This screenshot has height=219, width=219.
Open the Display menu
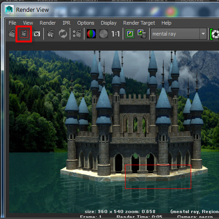pyautogui.click(x=109, y=23)
